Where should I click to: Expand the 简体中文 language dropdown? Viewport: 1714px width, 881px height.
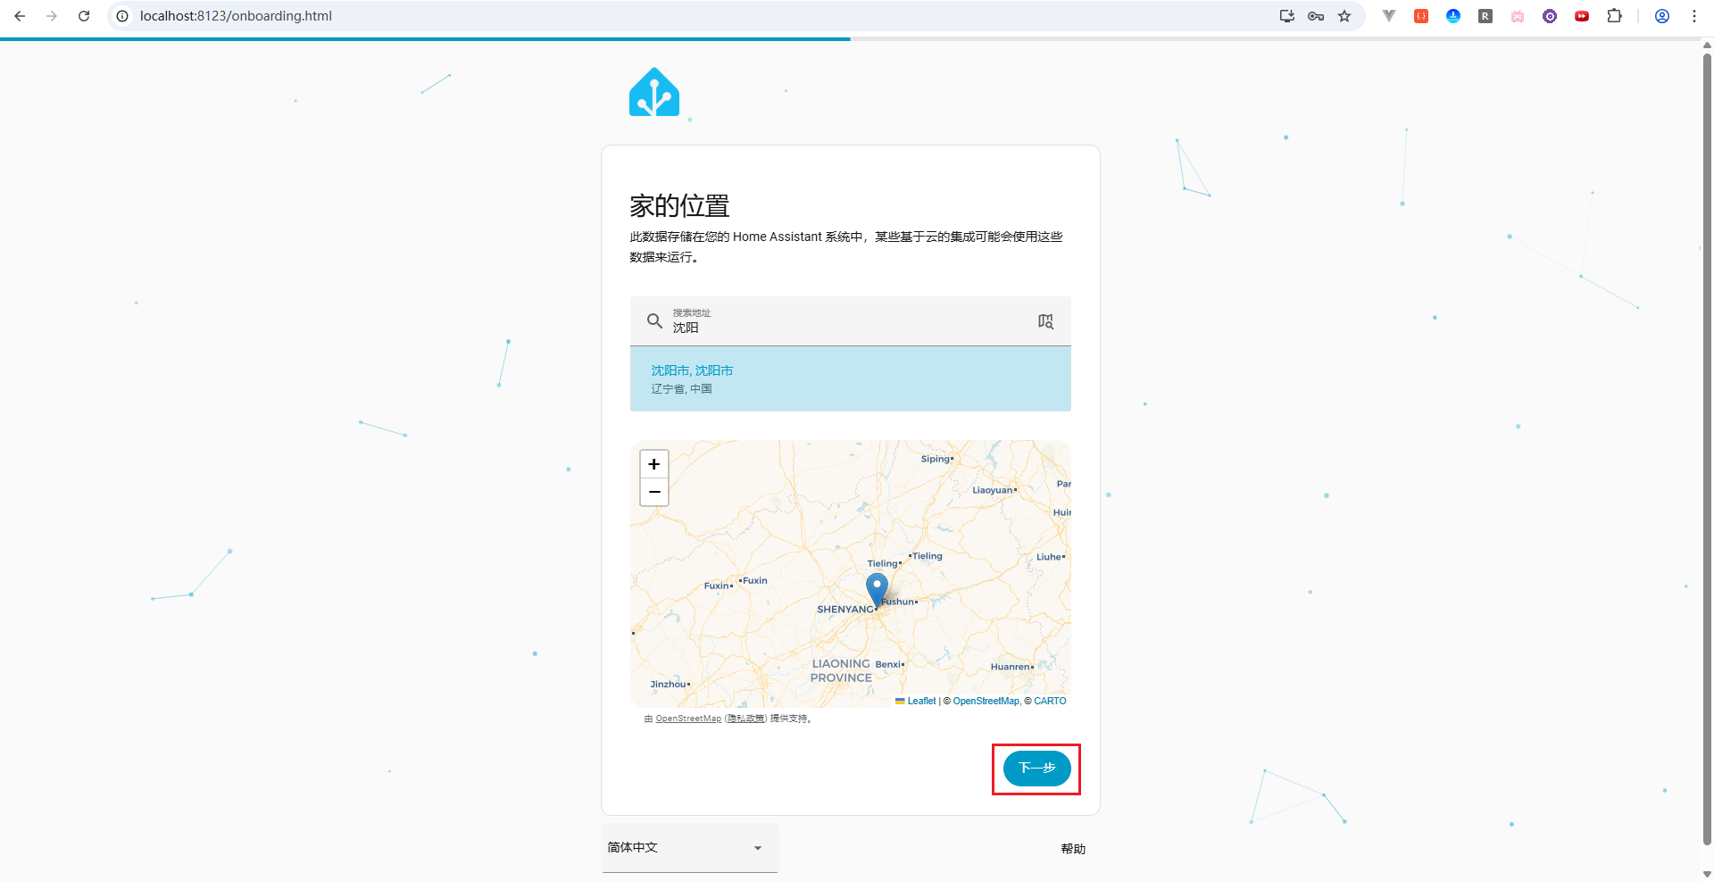coord(689,848)
